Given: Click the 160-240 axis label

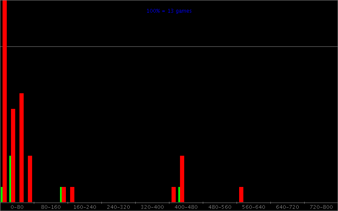Looking at the screenshot, I should [x=85, y=207].
